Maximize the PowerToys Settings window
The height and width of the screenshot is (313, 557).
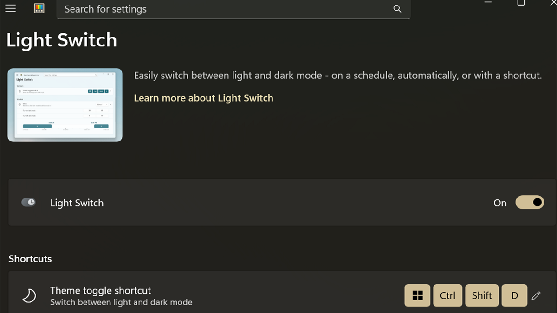[x=521, y=2]
